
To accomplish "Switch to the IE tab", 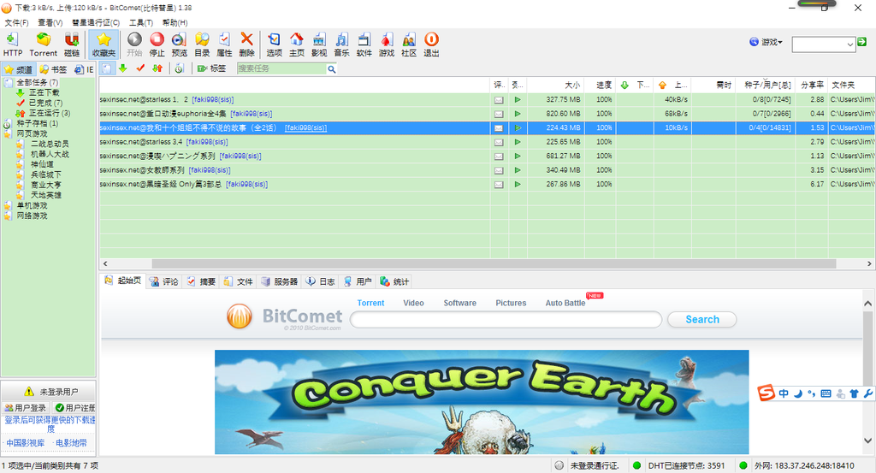I will [85, 69].
